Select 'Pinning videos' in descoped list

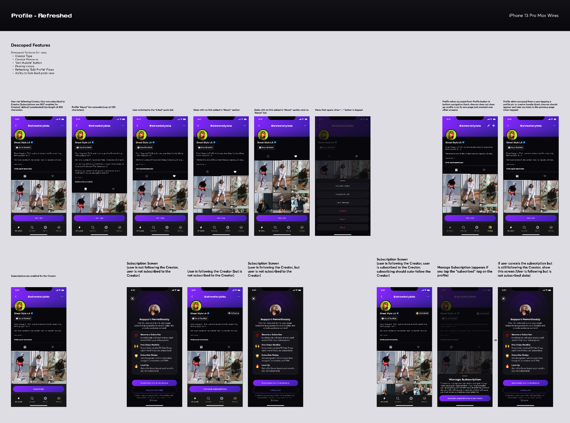[25, 66]
